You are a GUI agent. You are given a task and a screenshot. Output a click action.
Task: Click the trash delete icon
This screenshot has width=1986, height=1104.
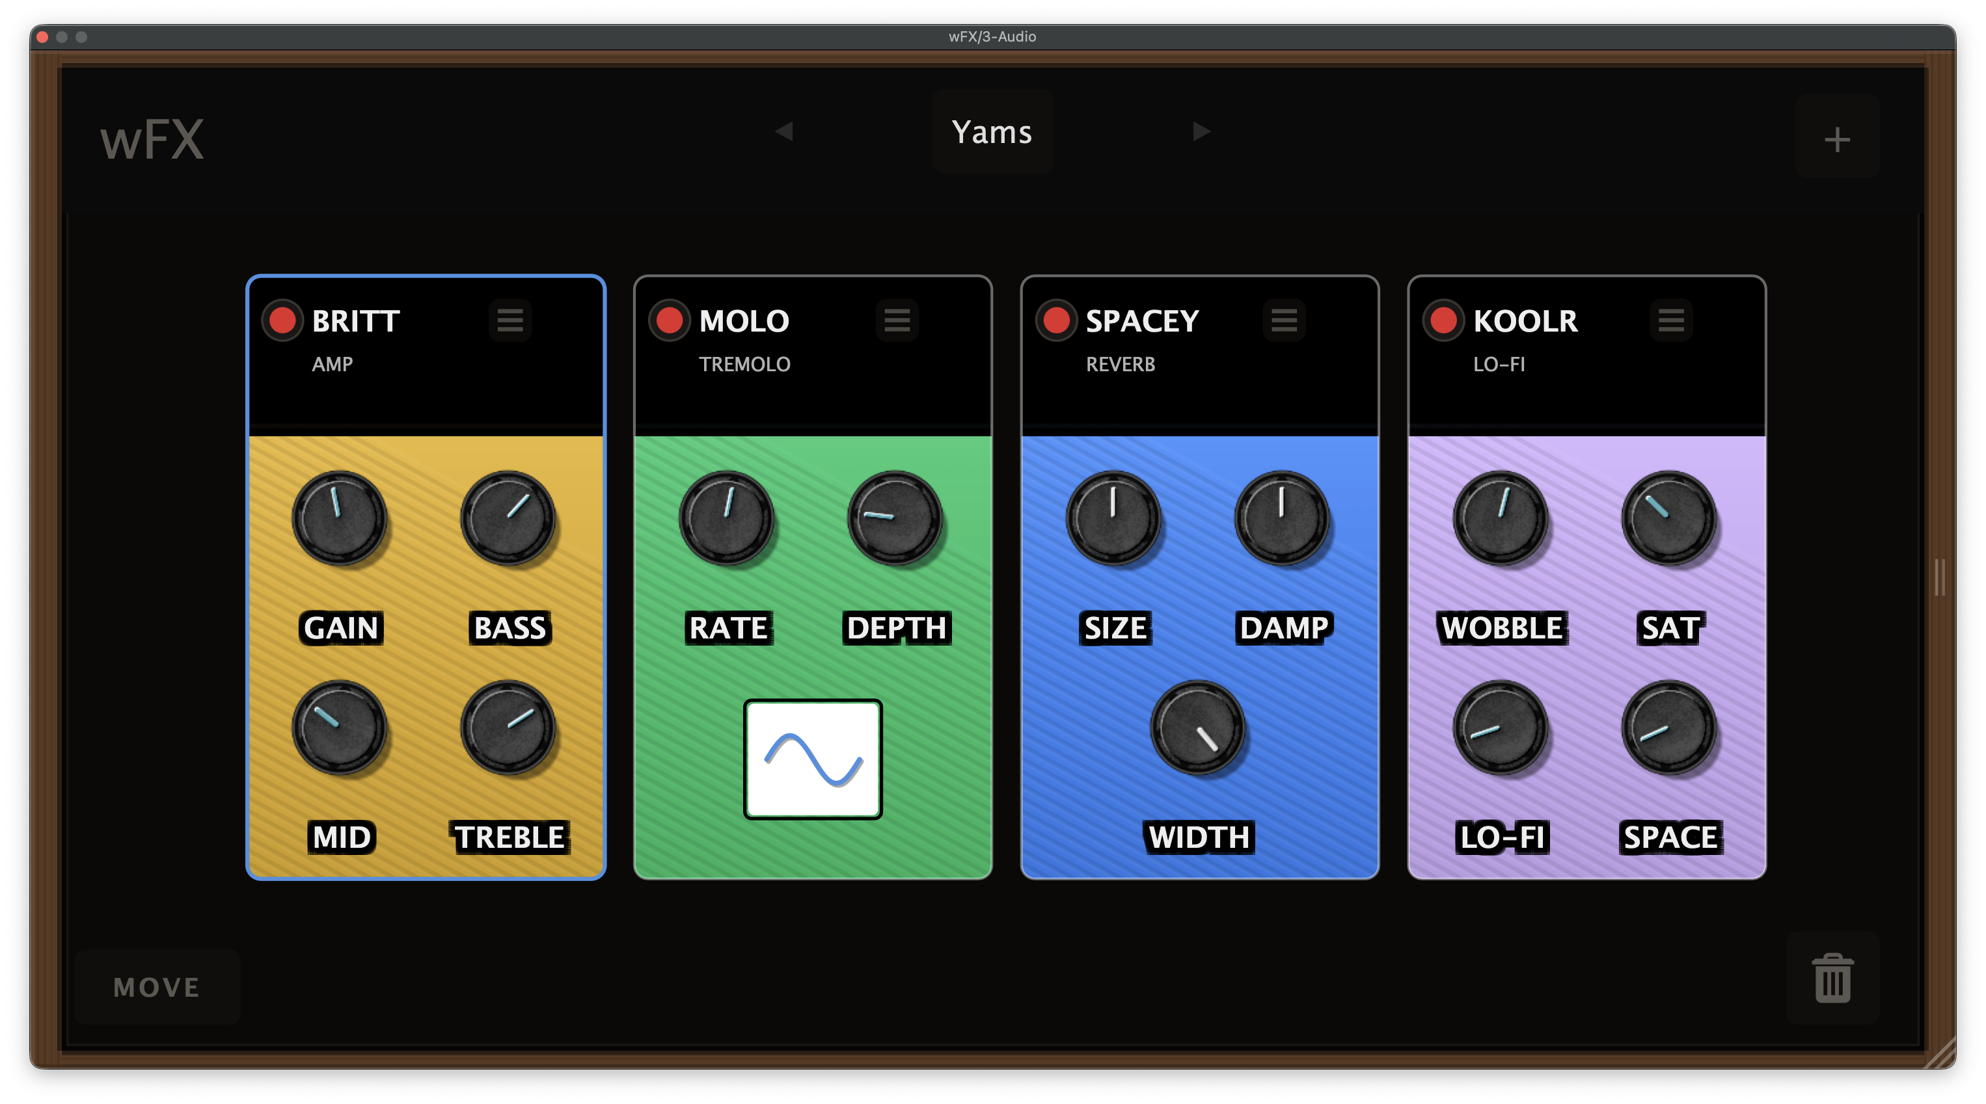pyautogui.click(x=1832, y=979)
